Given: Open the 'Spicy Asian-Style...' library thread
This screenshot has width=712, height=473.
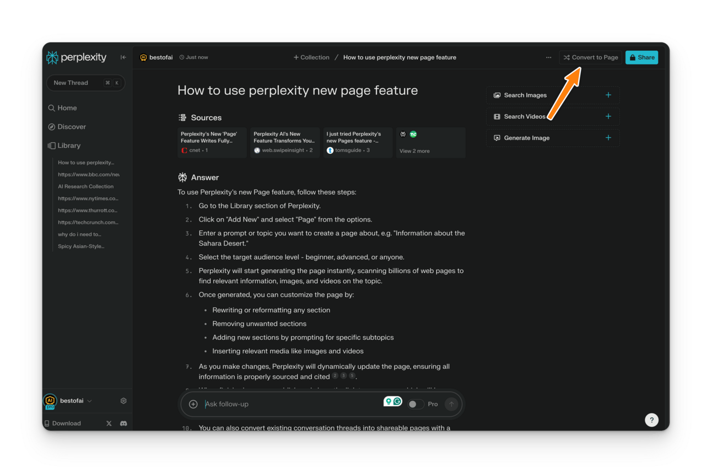Looking at the screenshot, I should pos(81,246).
